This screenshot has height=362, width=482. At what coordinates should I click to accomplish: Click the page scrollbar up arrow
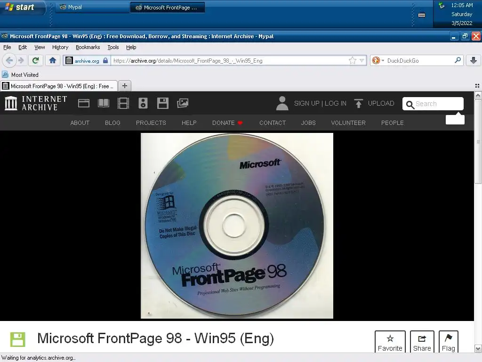pyautogui.click(x=478, y=95)
